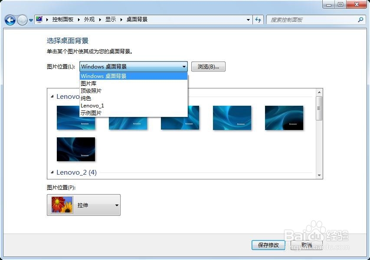Choose 纯色 in the dropdown list

tap(134, 98)
